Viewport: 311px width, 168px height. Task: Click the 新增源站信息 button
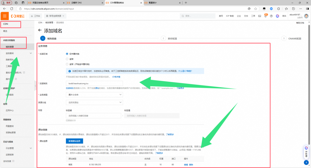(74, 141)
